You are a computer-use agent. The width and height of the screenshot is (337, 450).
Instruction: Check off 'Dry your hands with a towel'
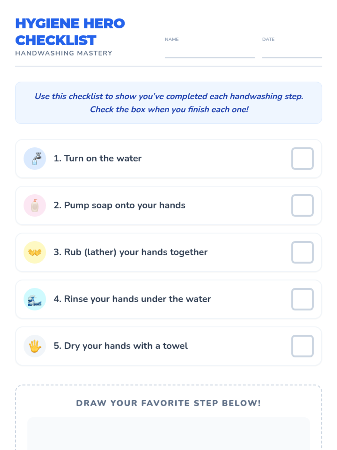(x=302, y=346)
